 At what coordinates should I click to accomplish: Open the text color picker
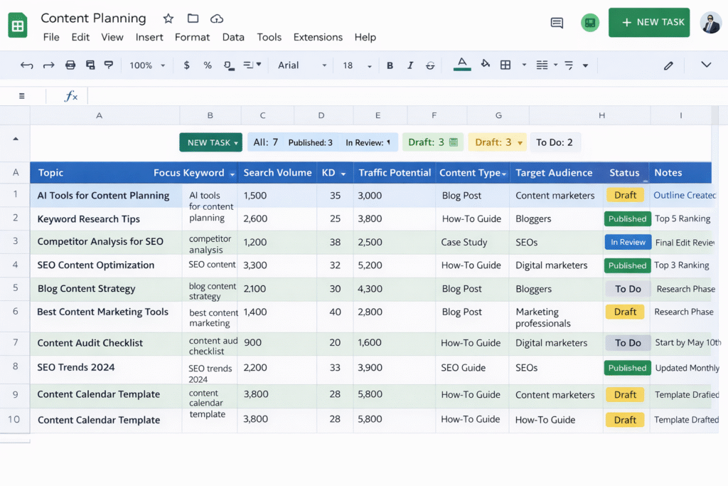tap(462, 65)
